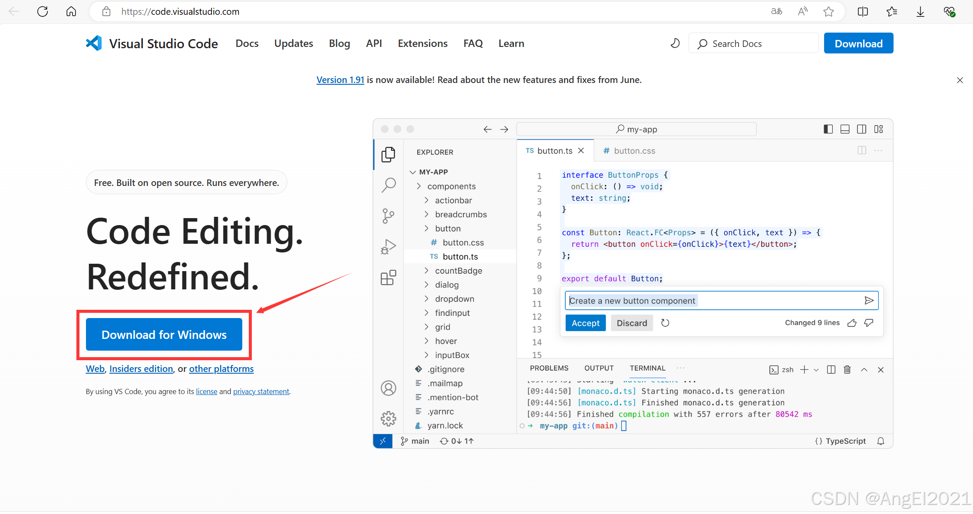Open Extensions icon in activity bar
Screen dimensions: 973x514
point(388,277)
